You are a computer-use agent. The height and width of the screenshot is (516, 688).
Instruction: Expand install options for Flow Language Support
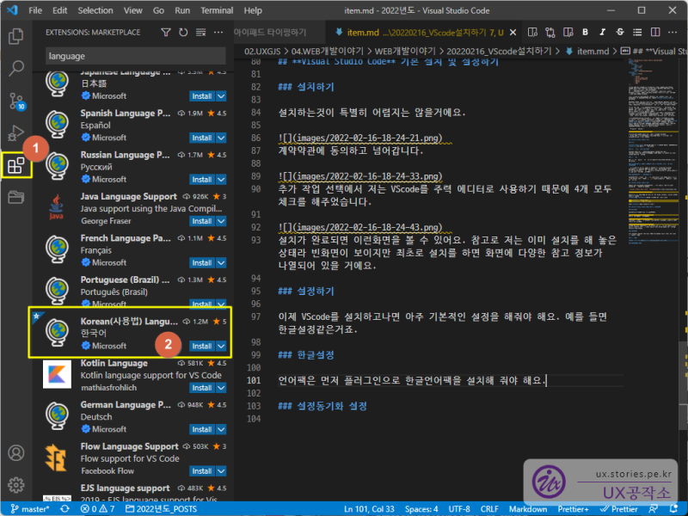point(221,471)
